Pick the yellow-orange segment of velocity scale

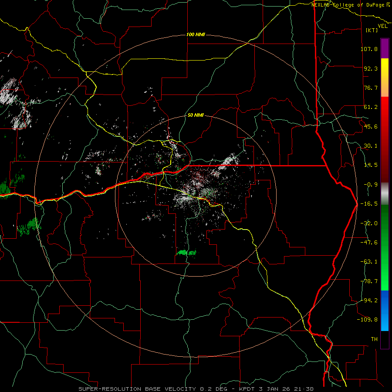tap(385, 78)
